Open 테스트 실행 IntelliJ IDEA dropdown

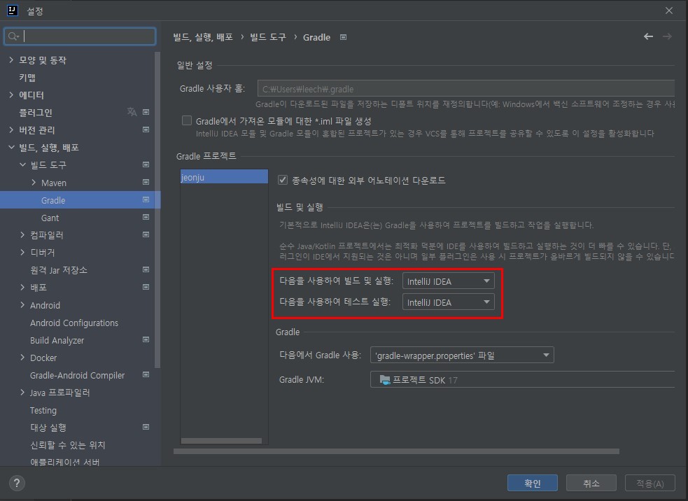pyautogui.click(x=449, y=302)
